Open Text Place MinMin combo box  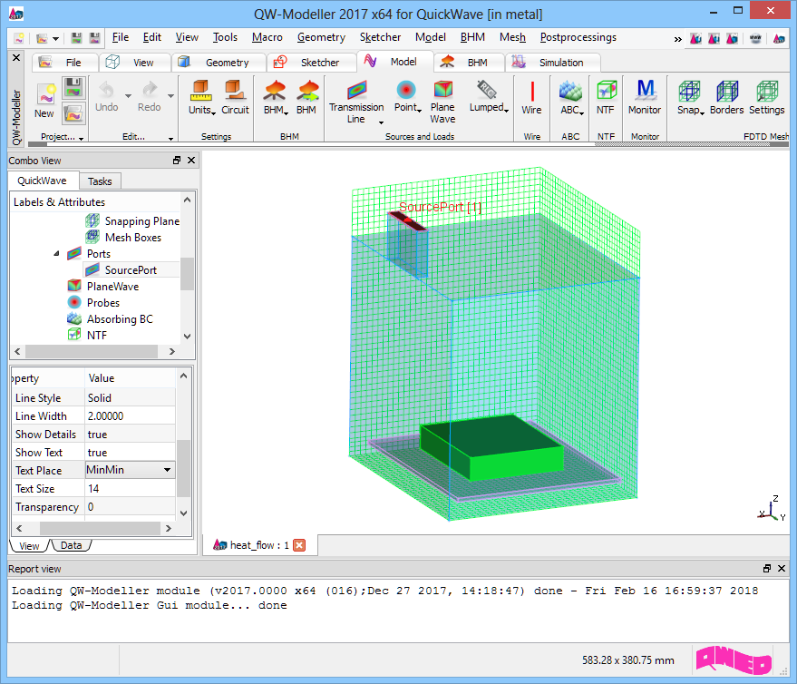coord(129,470)
